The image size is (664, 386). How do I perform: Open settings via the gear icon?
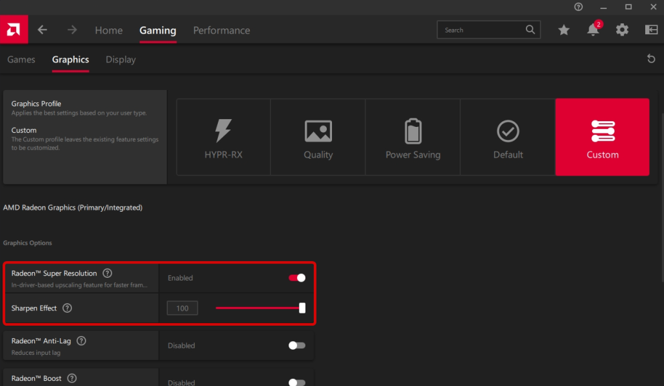(622, 30)
